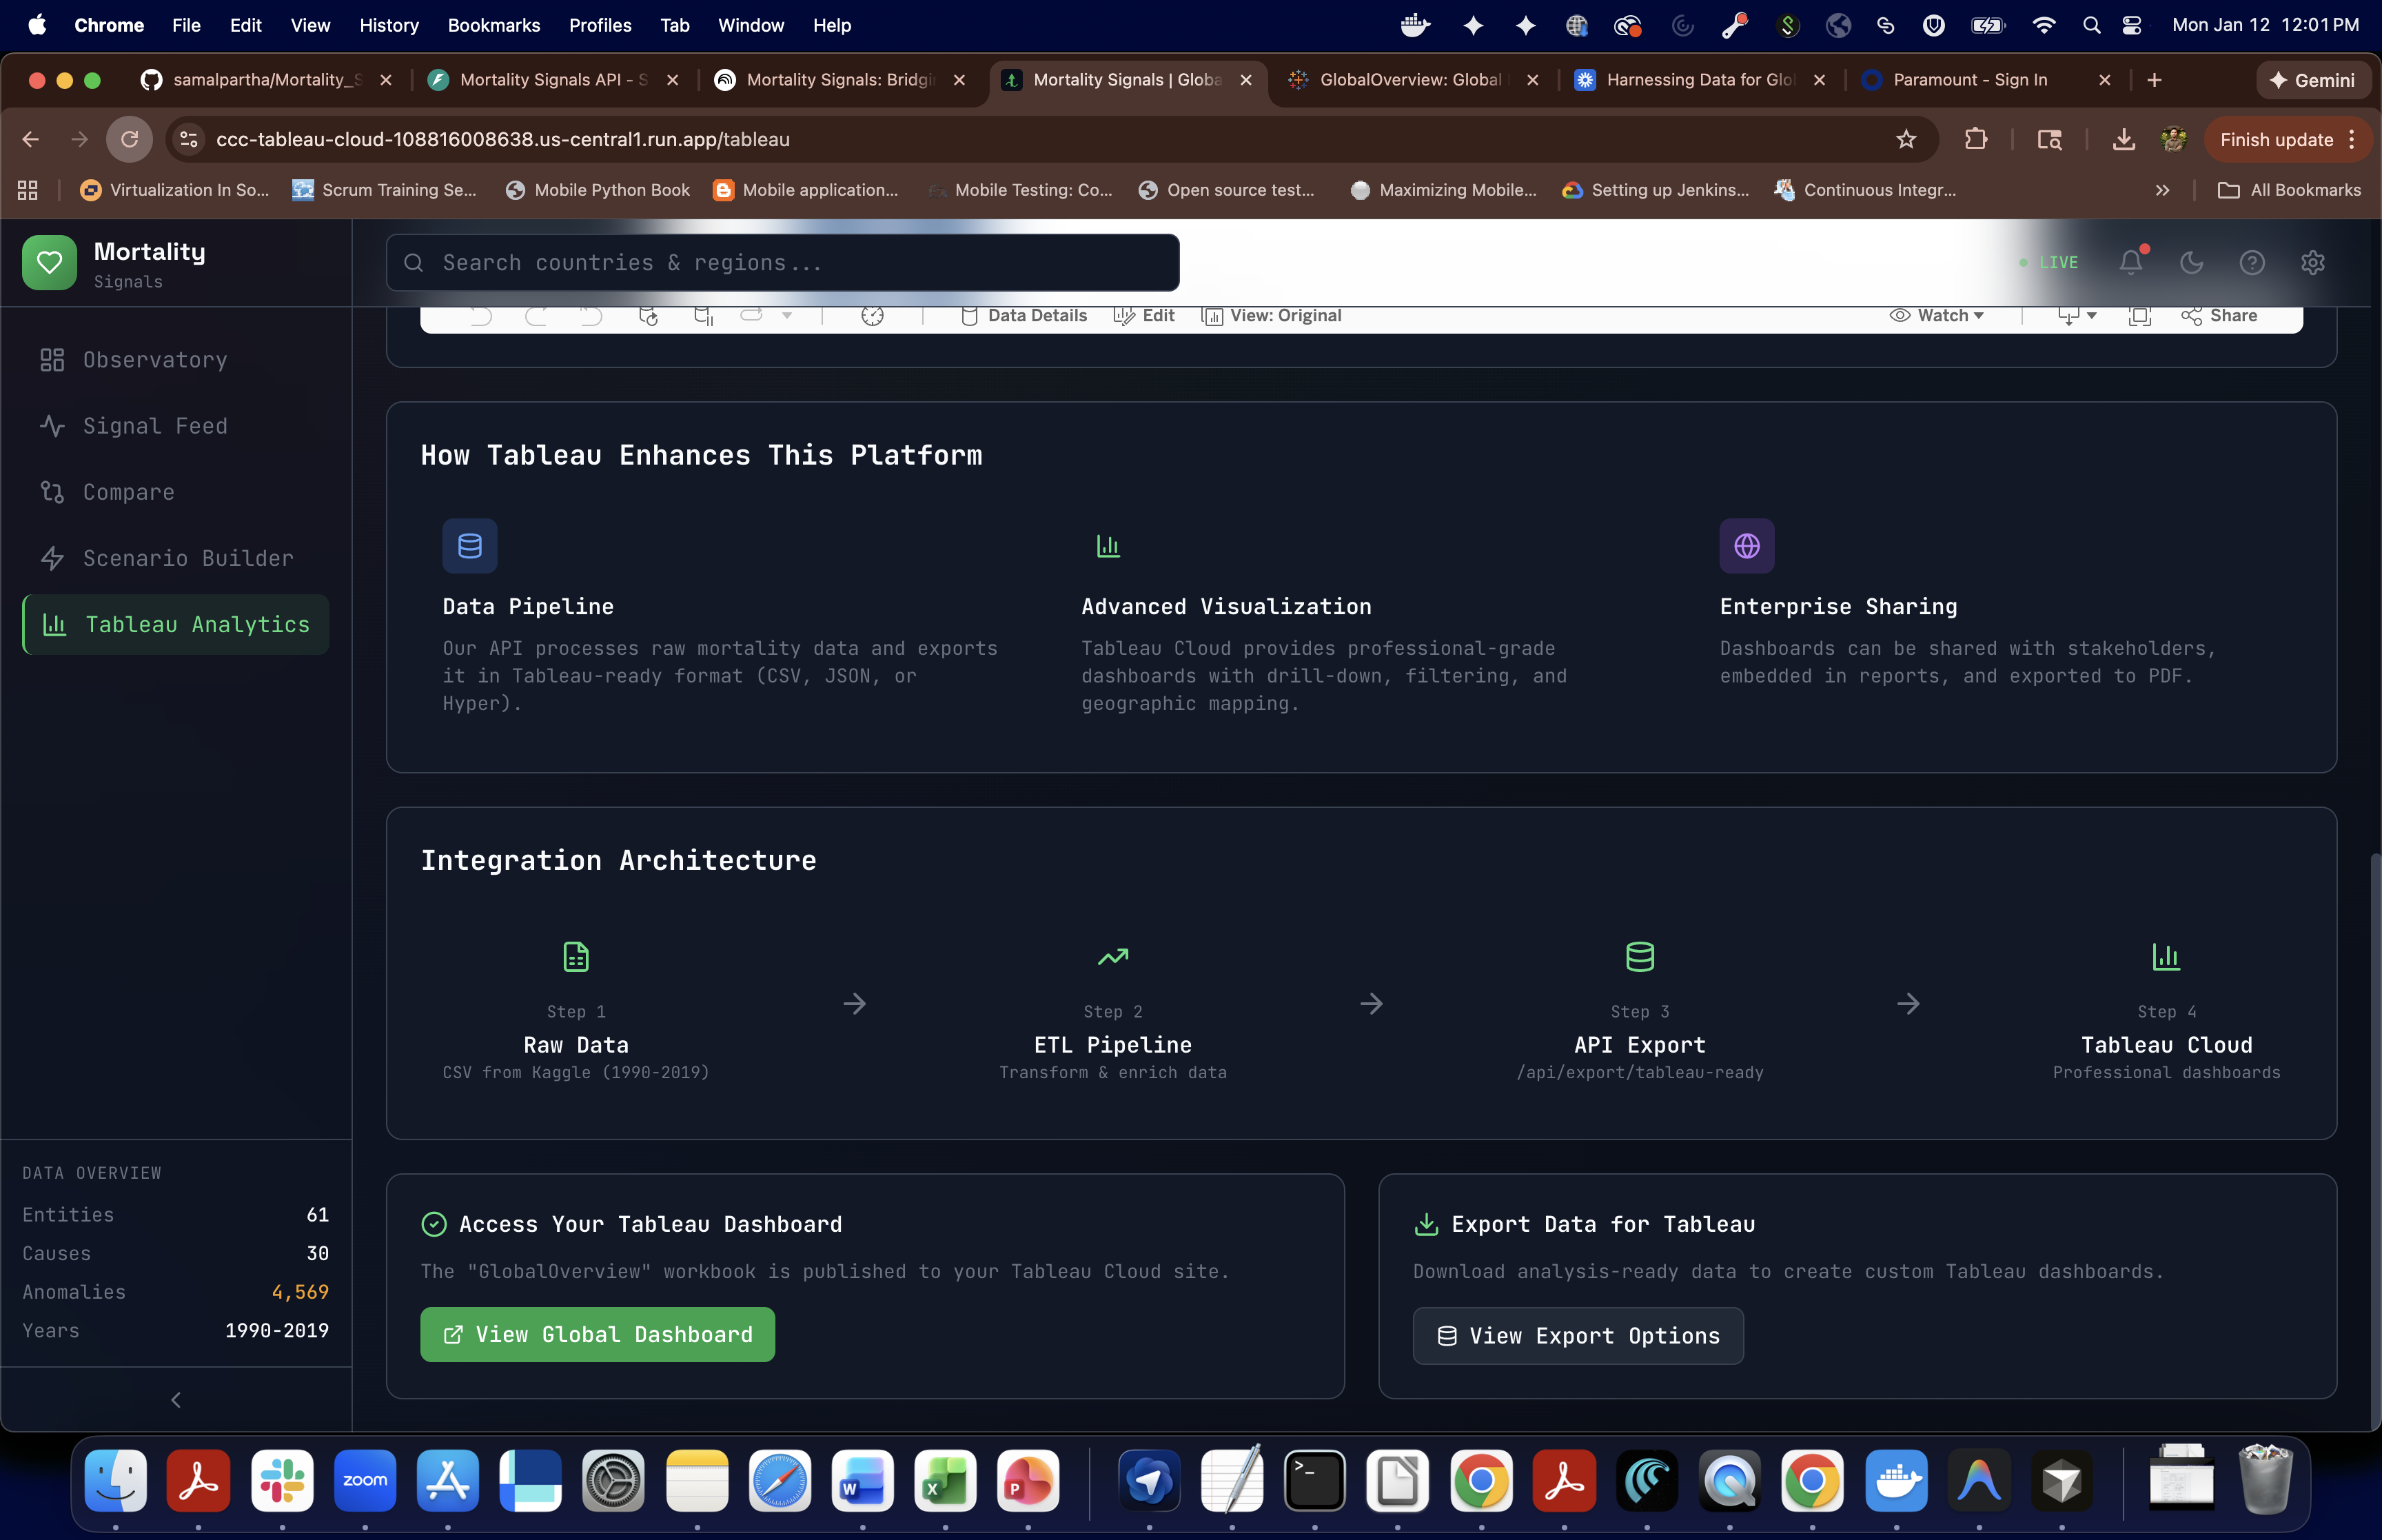Click the Mortality Signals heart logo
Image resolution: width=2382 pixels, height=1540 pixels.
click(x=49, y=263)
